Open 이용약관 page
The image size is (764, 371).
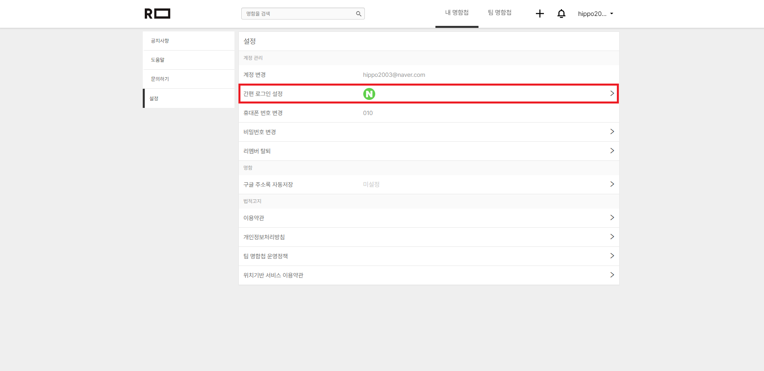coord(429,218)
